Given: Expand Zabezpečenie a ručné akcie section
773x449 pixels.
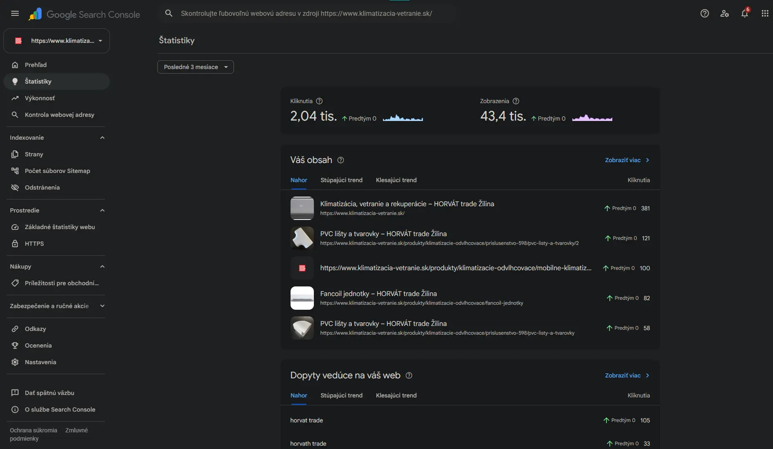Looking at the screenshot, I should (102, 306).
